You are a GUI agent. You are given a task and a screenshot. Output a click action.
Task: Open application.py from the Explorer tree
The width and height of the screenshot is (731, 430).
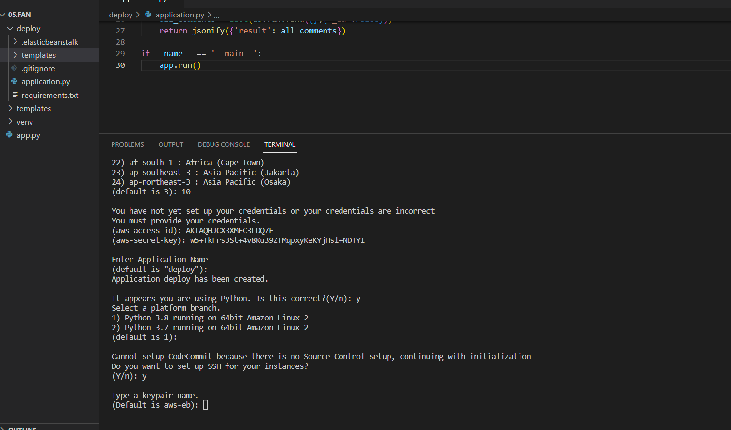46,82
